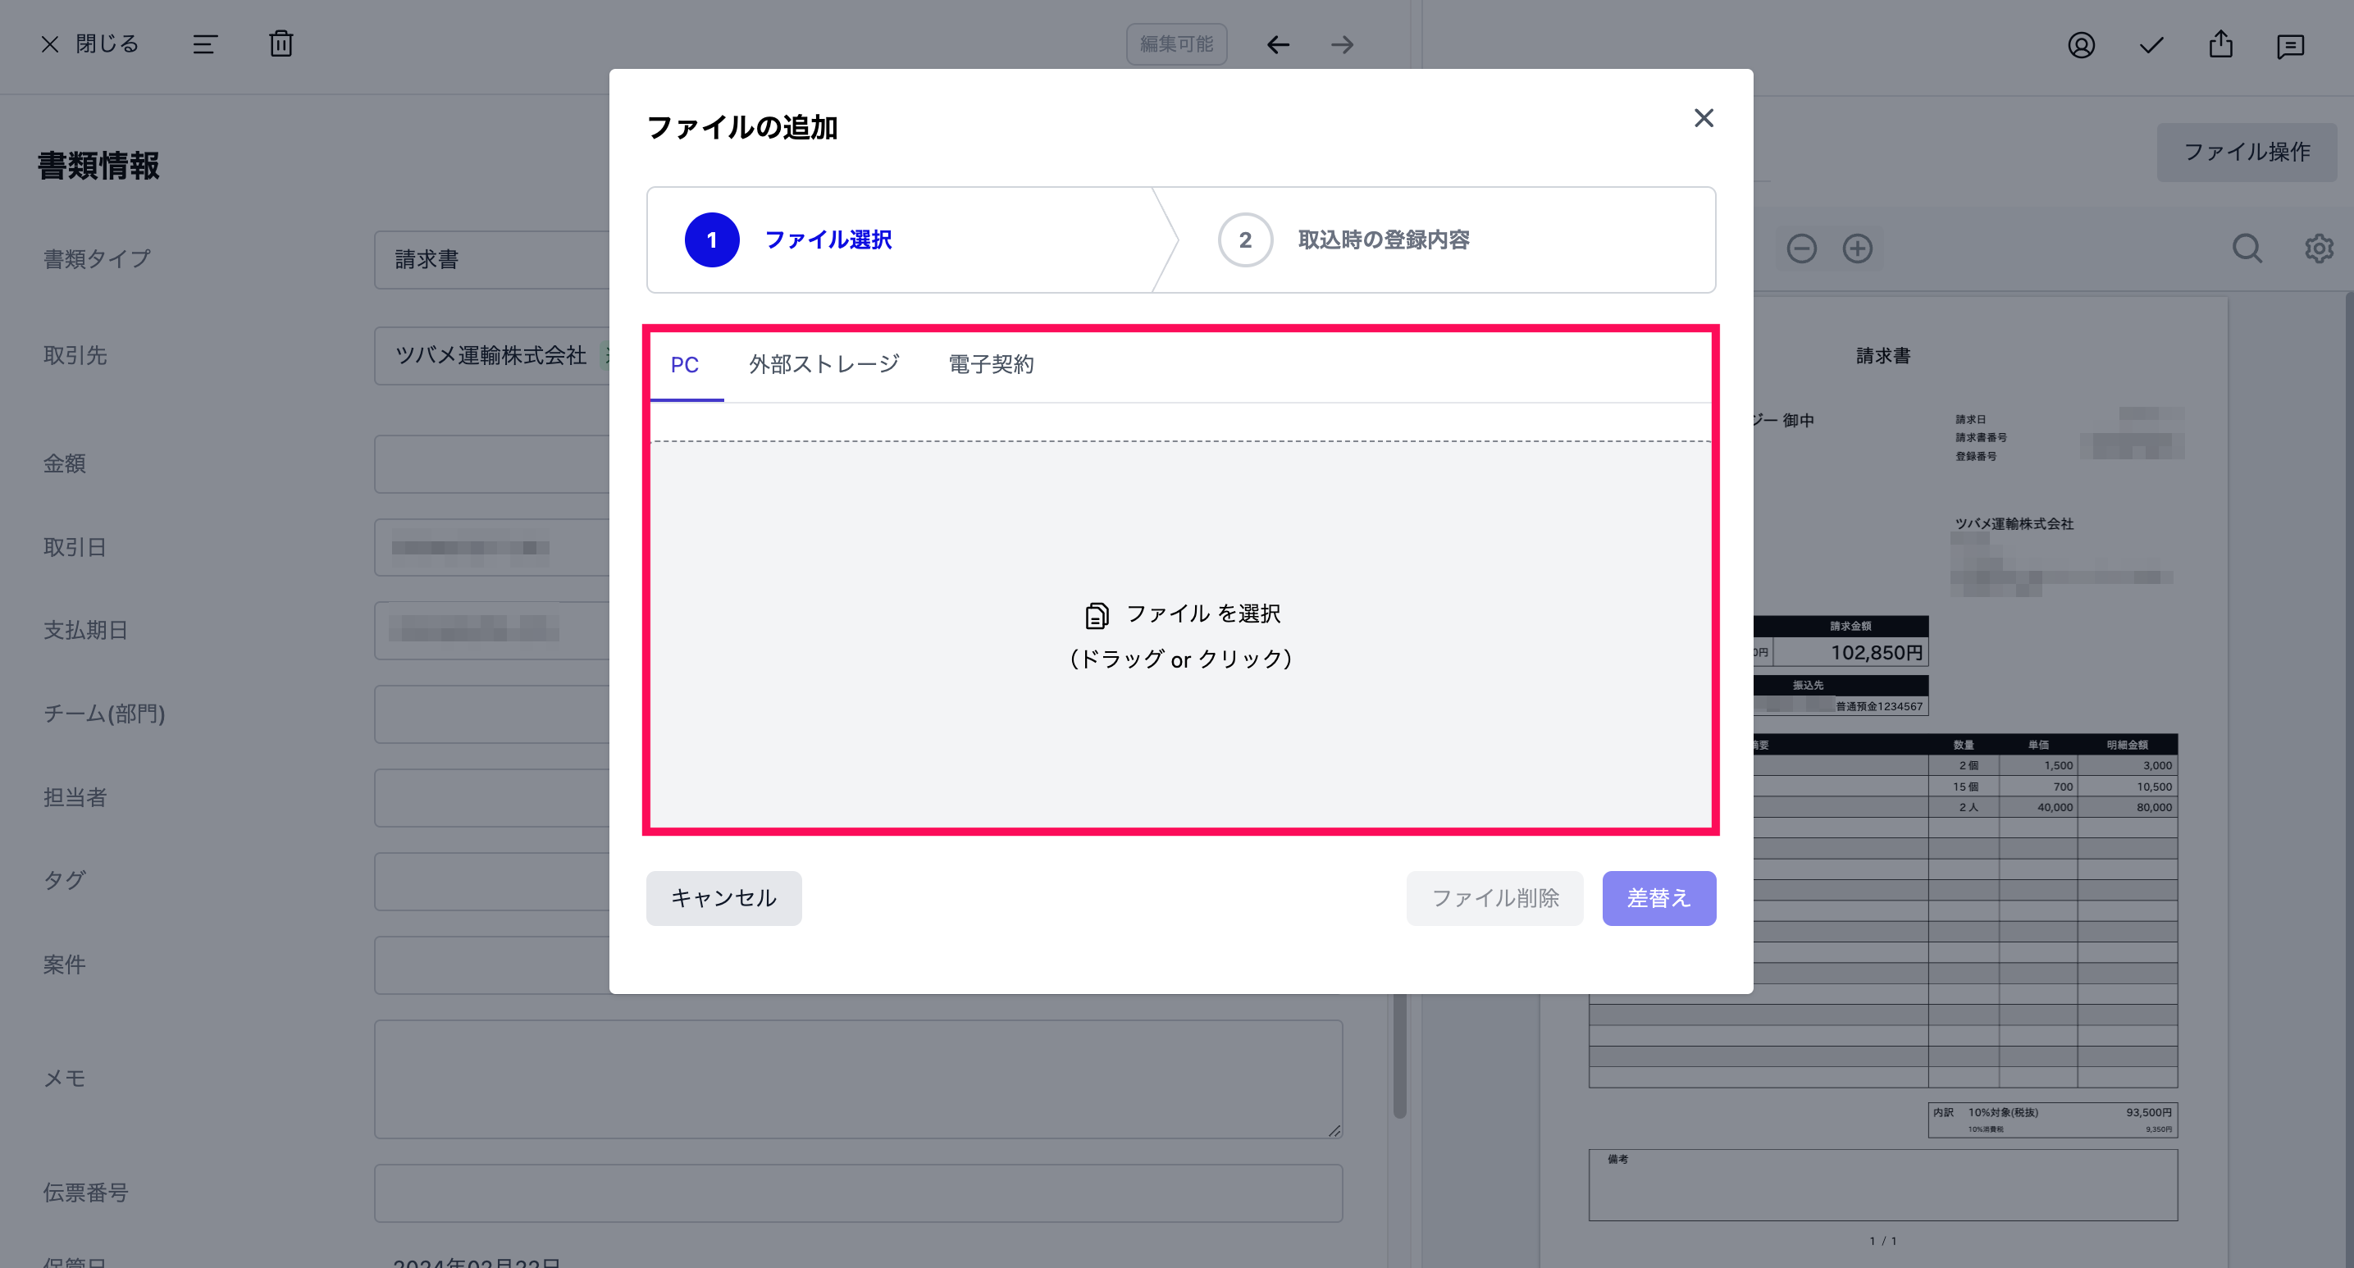Image resolution: width=2354 pixels, height=1268 pixels.
Task: Click the 請求書 title in preview
Action: pyautogui.click(x=1883, y=355)
